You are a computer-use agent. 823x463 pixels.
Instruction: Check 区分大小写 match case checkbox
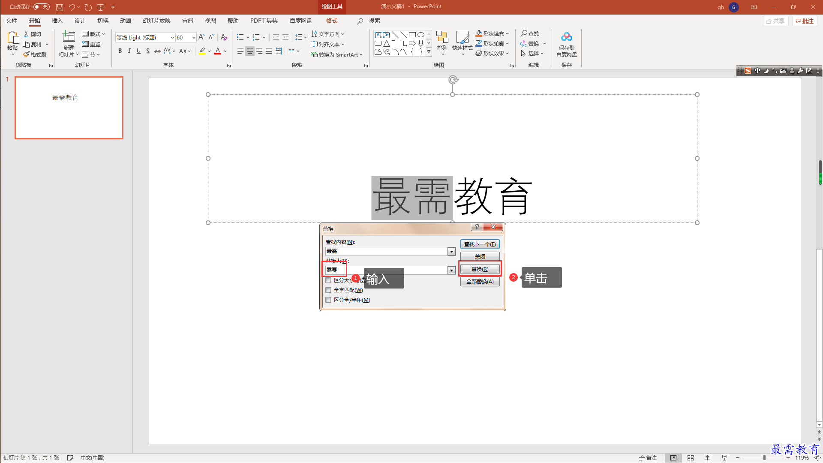pos(328,280)
